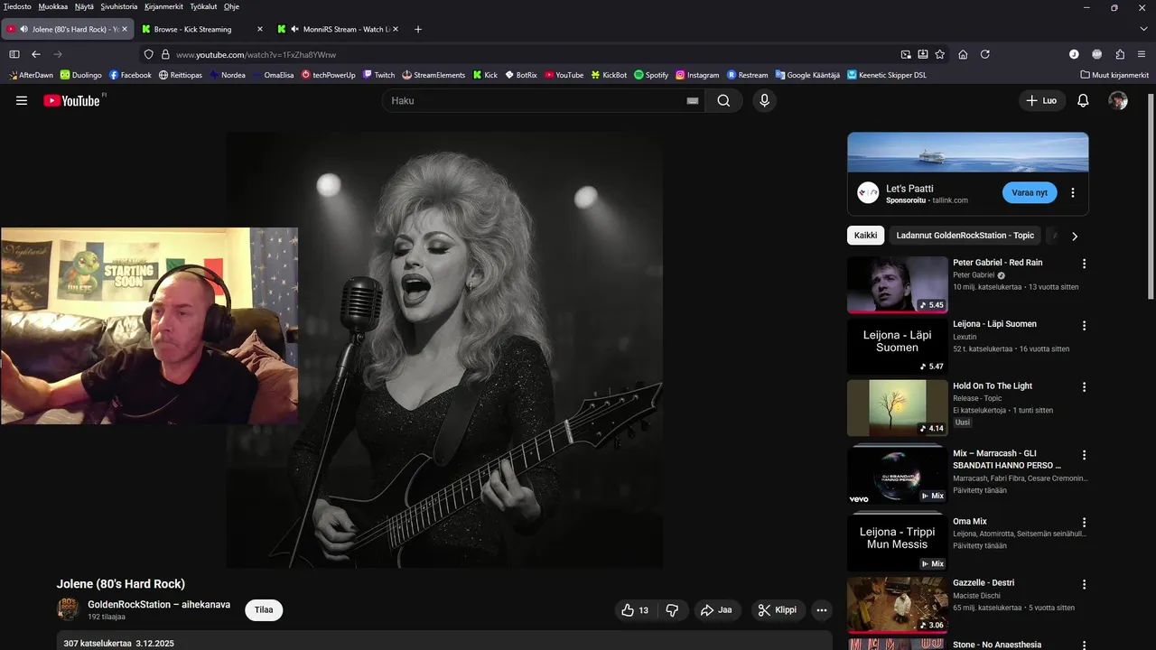Viewport: 1156px width, 650px height.
Task: Subscribe with the Tilaa button
Action: coord(264,610)
